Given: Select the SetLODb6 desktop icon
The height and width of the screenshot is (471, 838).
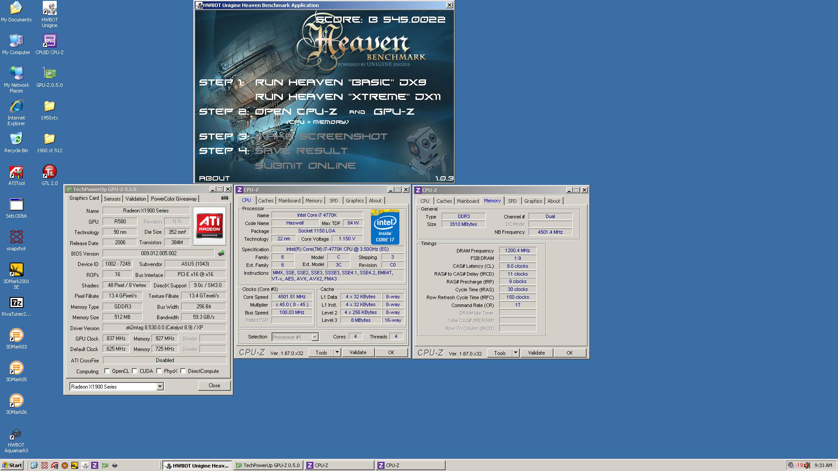Looking at the screenshot, I should pos(16,208).
